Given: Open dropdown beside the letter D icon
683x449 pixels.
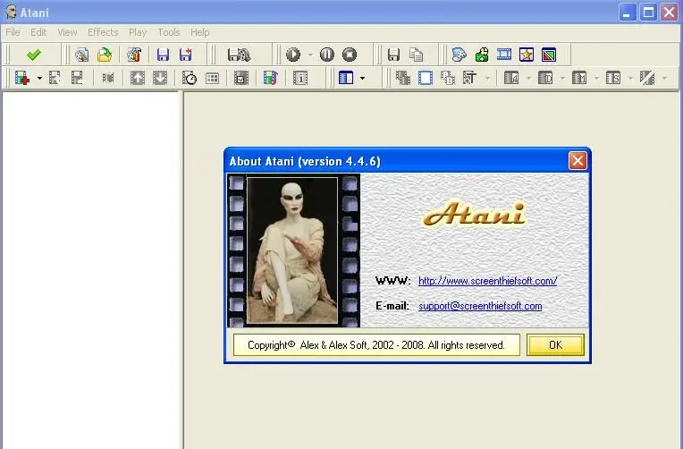Looking at the screenshot, I should point(563,79).
